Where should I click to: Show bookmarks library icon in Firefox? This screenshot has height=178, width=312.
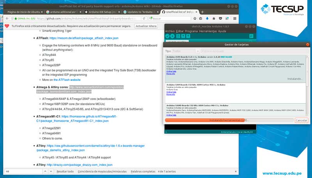(x=200, y=18)
